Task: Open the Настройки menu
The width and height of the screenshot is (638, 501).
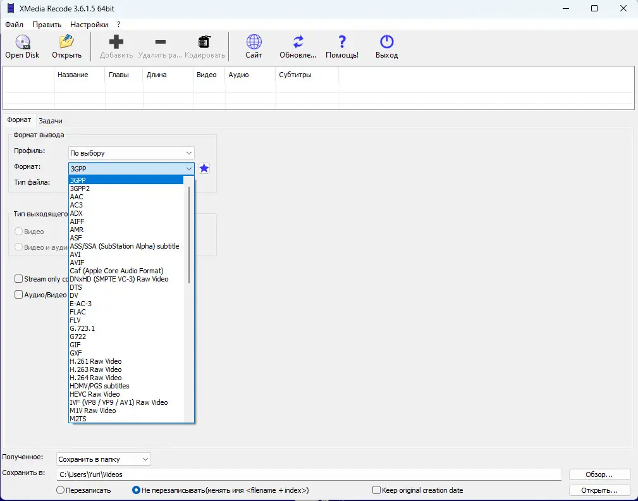Action: coord(89,25)
